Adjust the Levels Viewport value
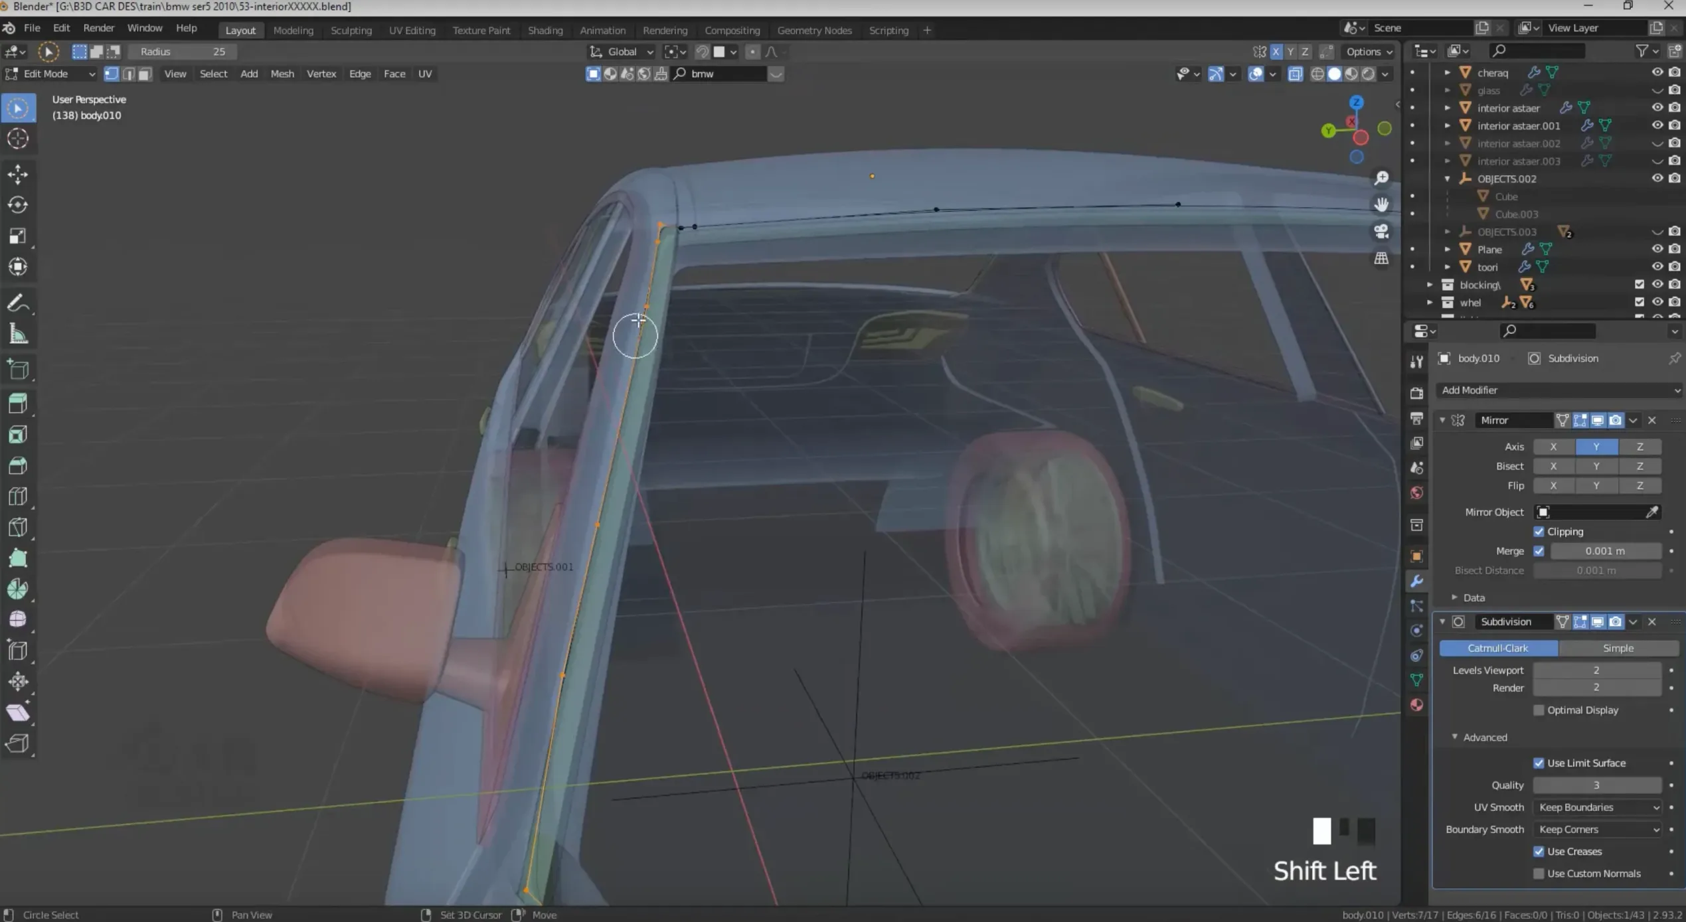 tap(1596, 670)
